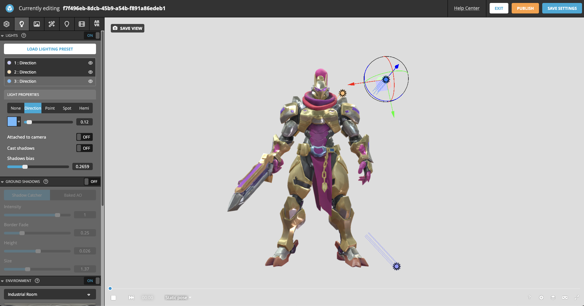Collapse the Environment section

click(2, 281)
